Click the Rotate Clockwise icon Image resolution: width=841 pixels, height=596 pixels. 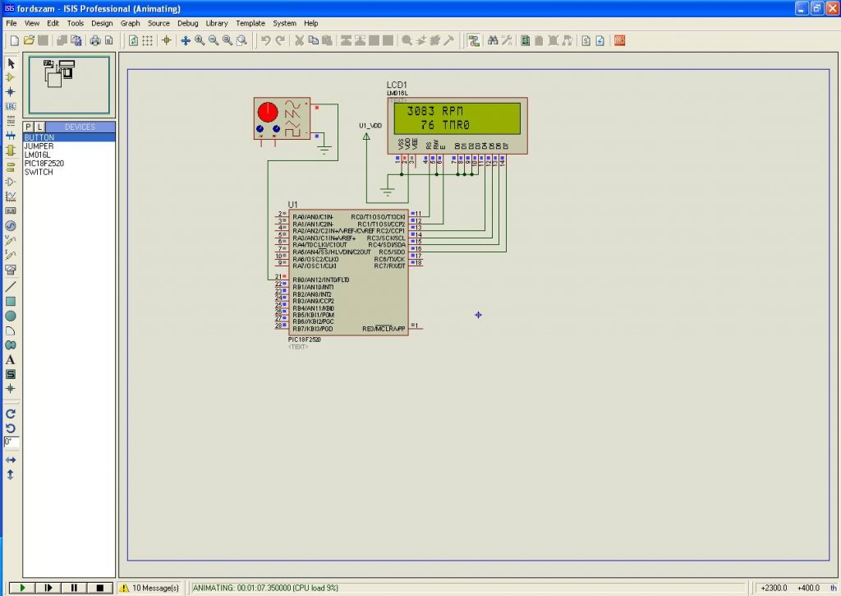11,414
